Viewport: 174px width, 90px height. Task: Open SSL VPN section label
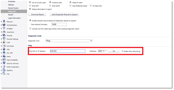pos(9,53)
